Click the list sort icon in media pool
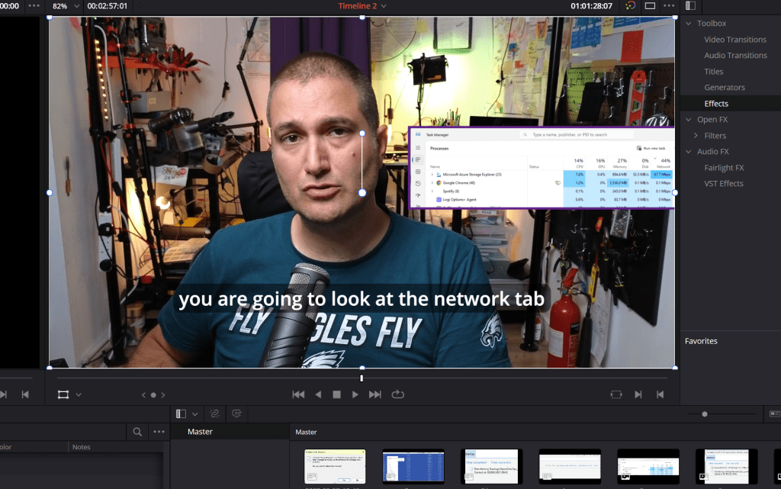The width and height of the screenshot is (781, 489). 236,413
